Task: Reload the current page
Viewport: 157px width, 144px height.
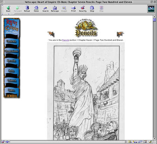Action: pos(27,9)
